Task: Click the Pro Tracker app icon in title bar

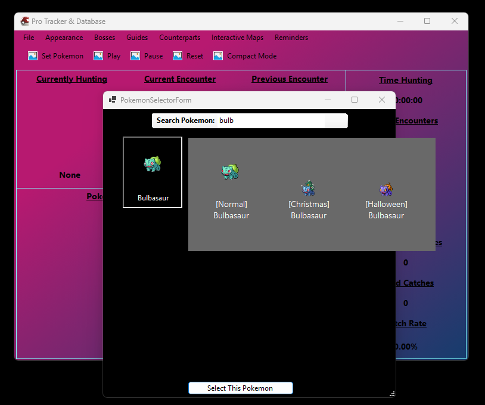Action: 24,21
